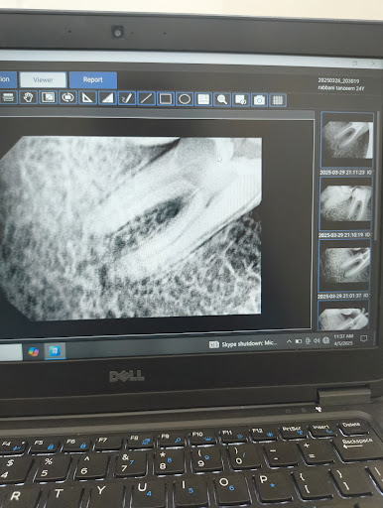383x508 pixels.
Task: Switch to the Viewer tab
Action: [43, 80]
